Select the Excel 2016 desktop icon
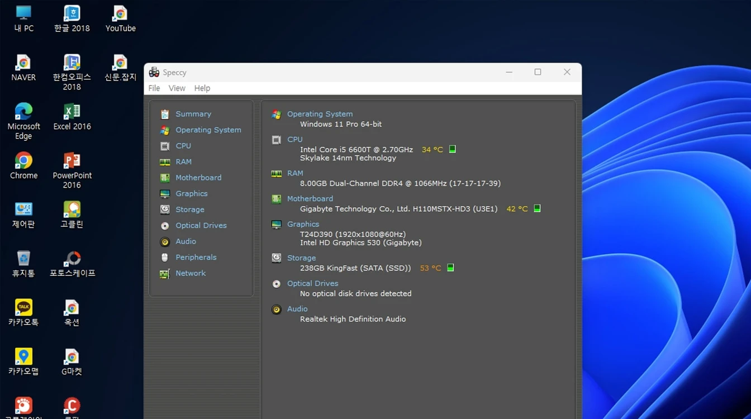This screenshot has height=419, width=751. click(x=72, y=117)
